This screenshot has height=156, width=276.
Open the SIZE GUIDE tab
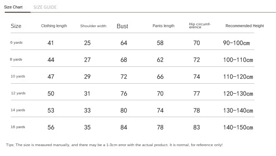point(45,7)
